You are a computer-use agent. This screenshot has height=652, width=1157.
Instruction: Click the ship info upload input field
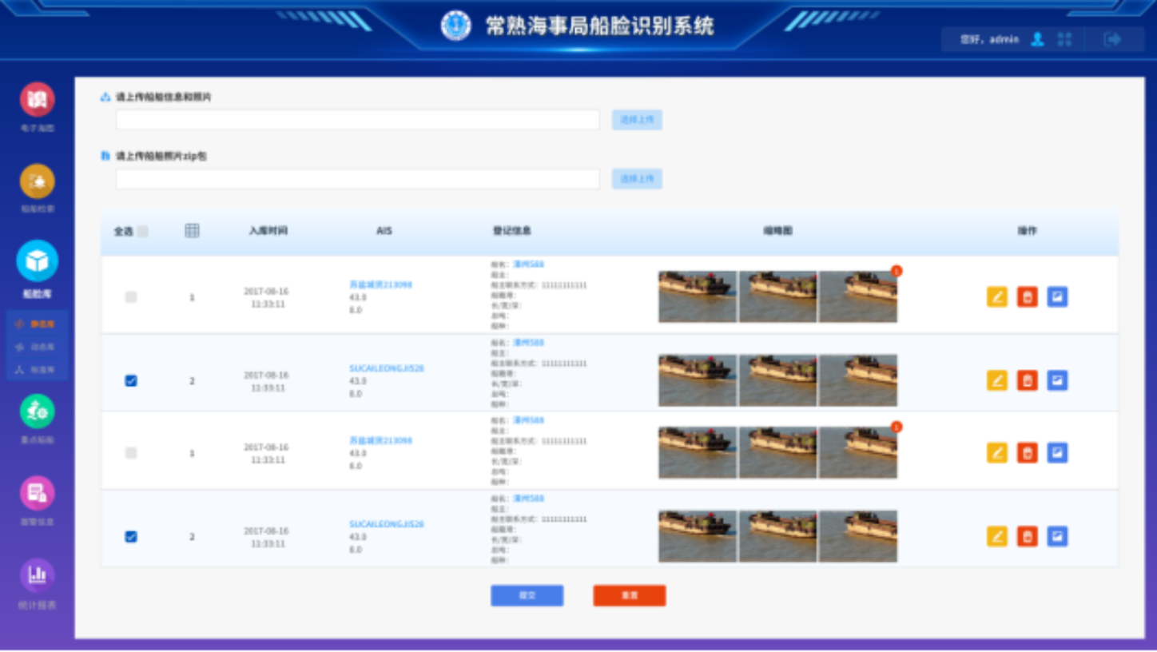357,120
